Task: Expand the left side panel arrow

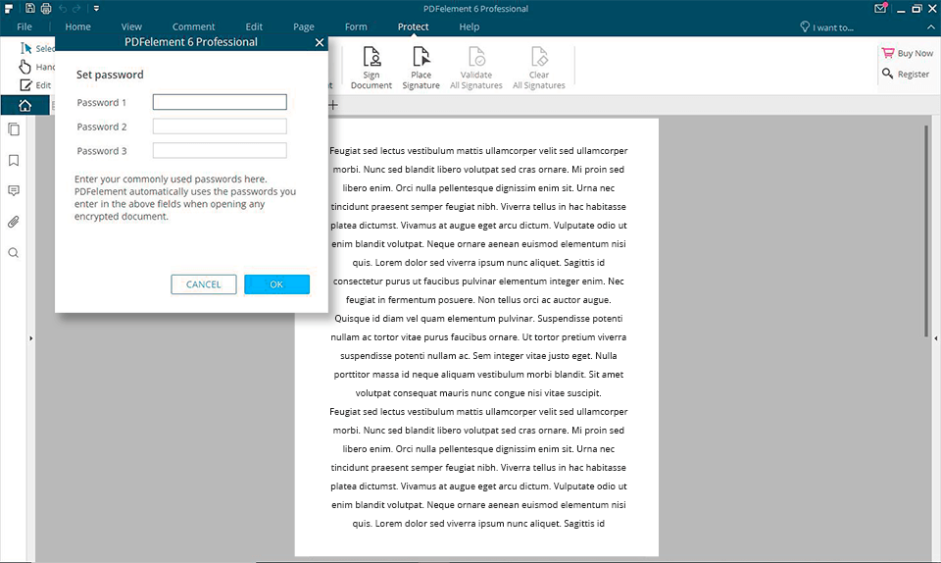Action: pos(31,338)
